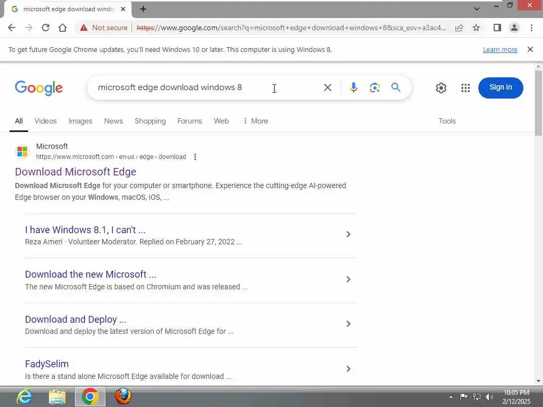The image size is (543, 407).
Task: Open the Google apps grid
Action: 466,88
